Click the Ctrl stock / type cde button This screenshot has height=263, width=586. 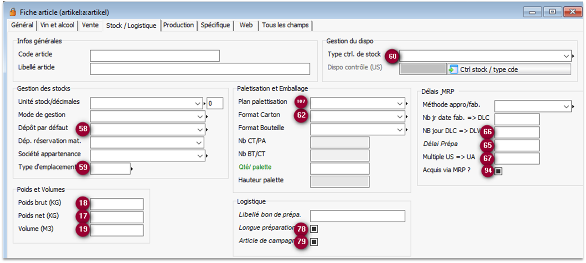click(509, 69)
